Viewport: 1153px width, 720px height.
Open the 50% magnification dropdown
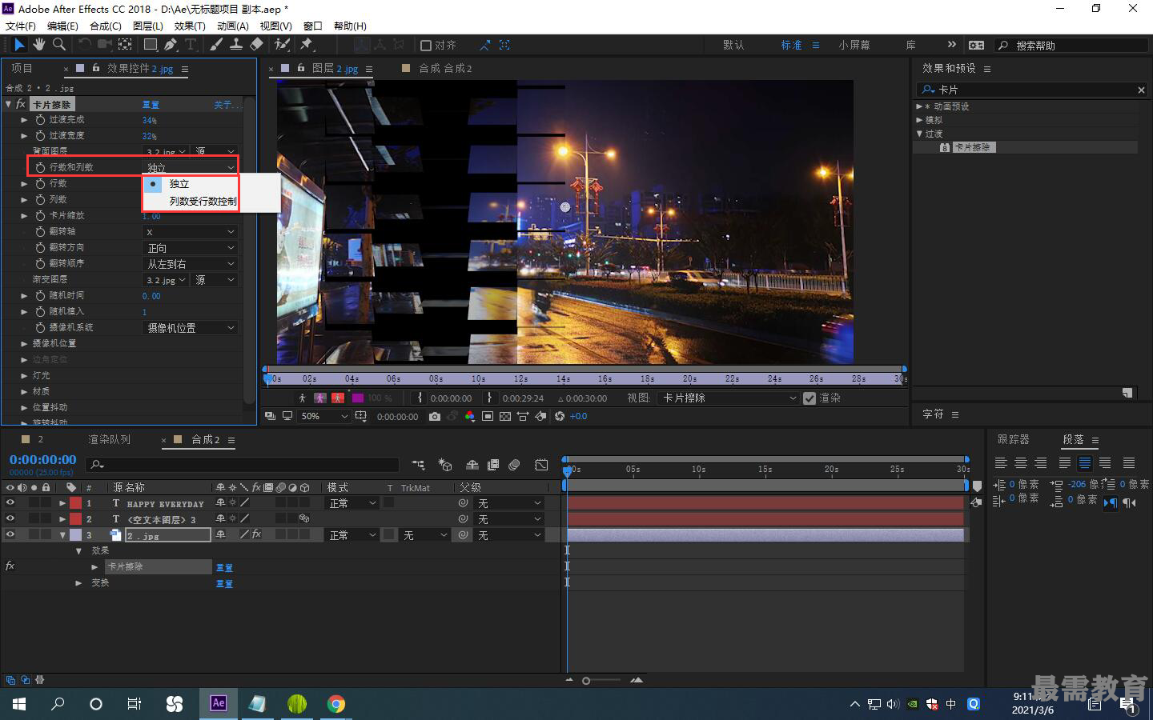(324, 416)
